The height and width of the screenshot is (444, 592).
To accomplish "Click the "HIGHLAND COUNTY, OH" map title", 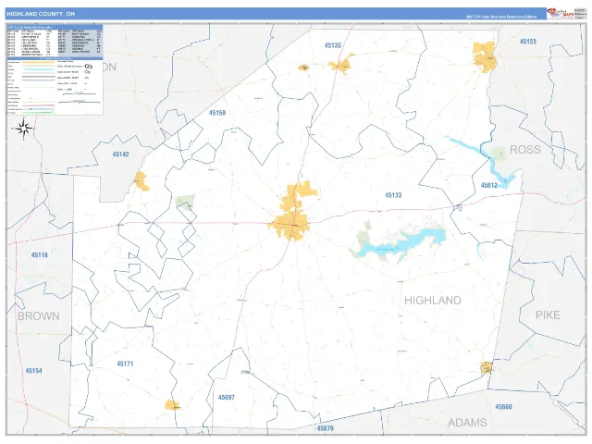I will pyautogui.click(x=41, y=14).
